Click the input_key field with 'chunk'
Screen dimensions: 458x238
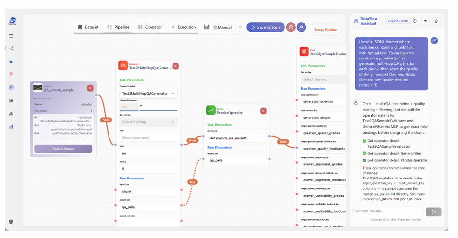pos(149,191)
